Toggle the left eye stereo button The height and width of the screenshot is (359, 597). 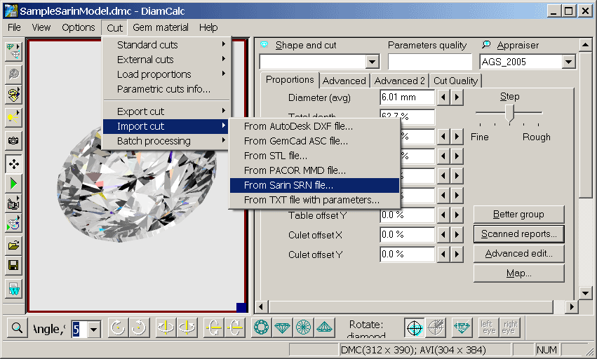pos(488,328)
